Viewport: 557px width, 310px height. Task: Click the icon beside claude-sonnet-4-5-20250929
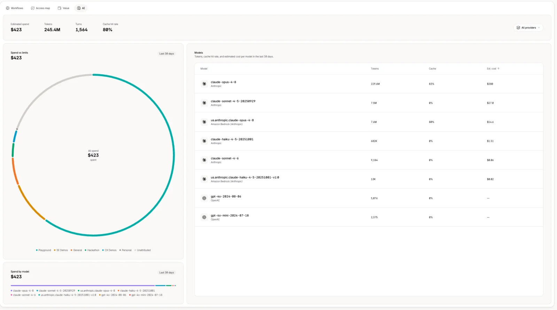pyautogui.click(x=204, y=103)
